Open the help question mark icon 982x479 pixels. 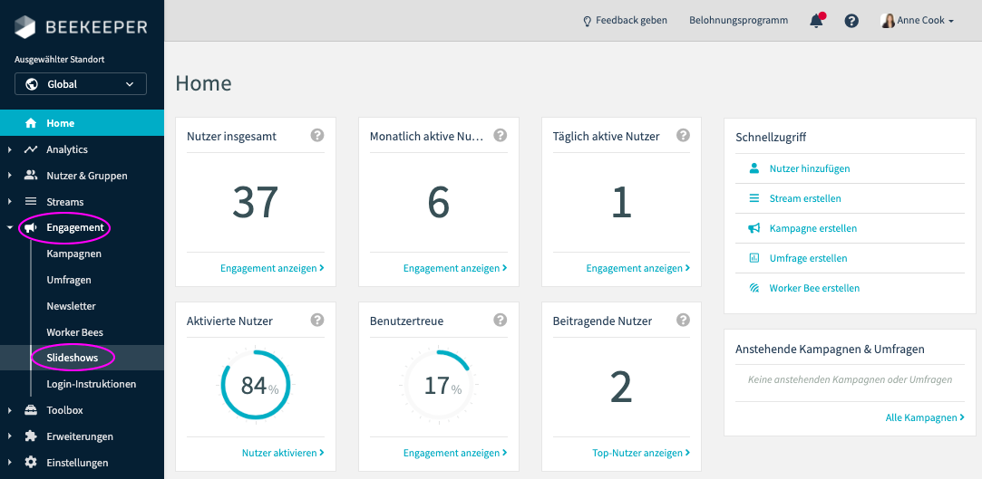pos(851,21)
